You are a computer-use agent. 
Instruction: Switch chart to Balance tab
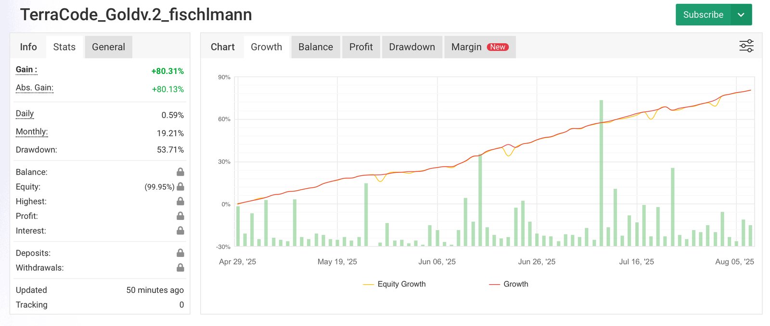pyautogui.click(x=316, y=47)
